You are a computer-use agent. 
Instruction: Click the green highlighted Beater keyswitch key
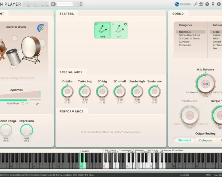click(x=81, y=161)
